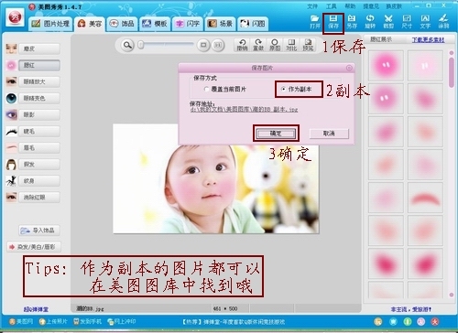Image resolution: width=458 pixels, height=333 pixels.
Task: Click the magnifier zoom icon
Action: pyautogui.click(x=127, y=46)
